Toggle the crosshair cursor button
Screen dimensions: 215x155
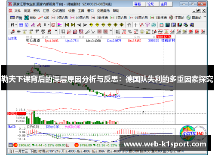(135, 25)
